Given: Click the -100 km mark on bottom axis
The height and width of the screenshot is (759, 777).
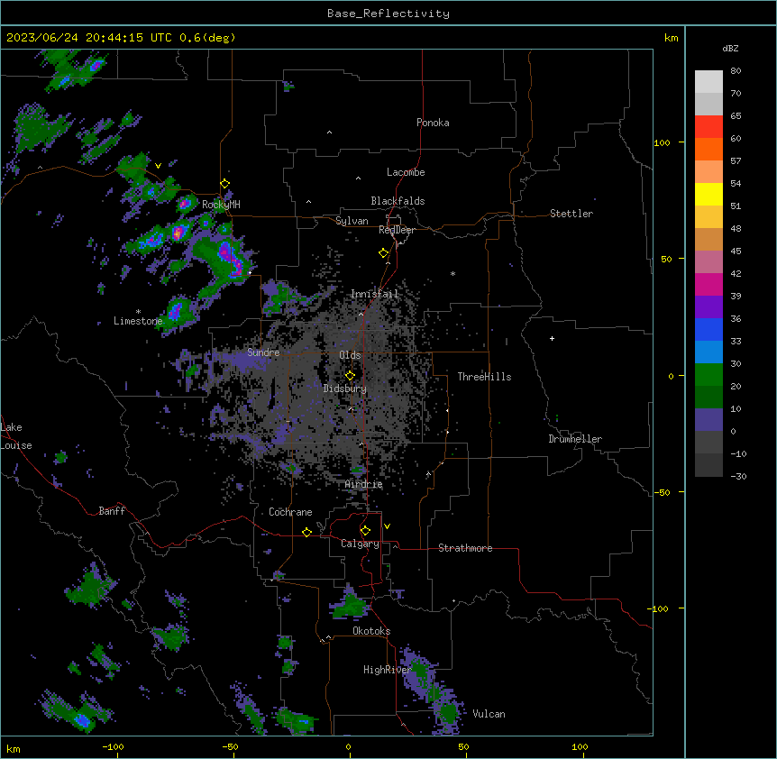Looking at the screenshot, I should [x=113, y=746].
